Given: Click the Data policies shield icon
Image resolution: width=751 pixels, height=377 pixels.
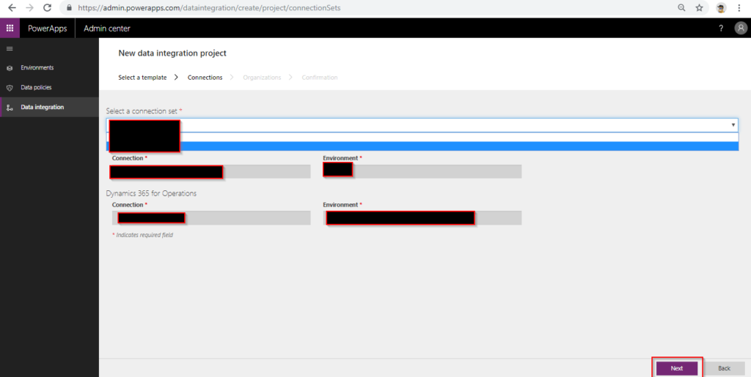Looking at the screenshot, I should coord(10,89).
